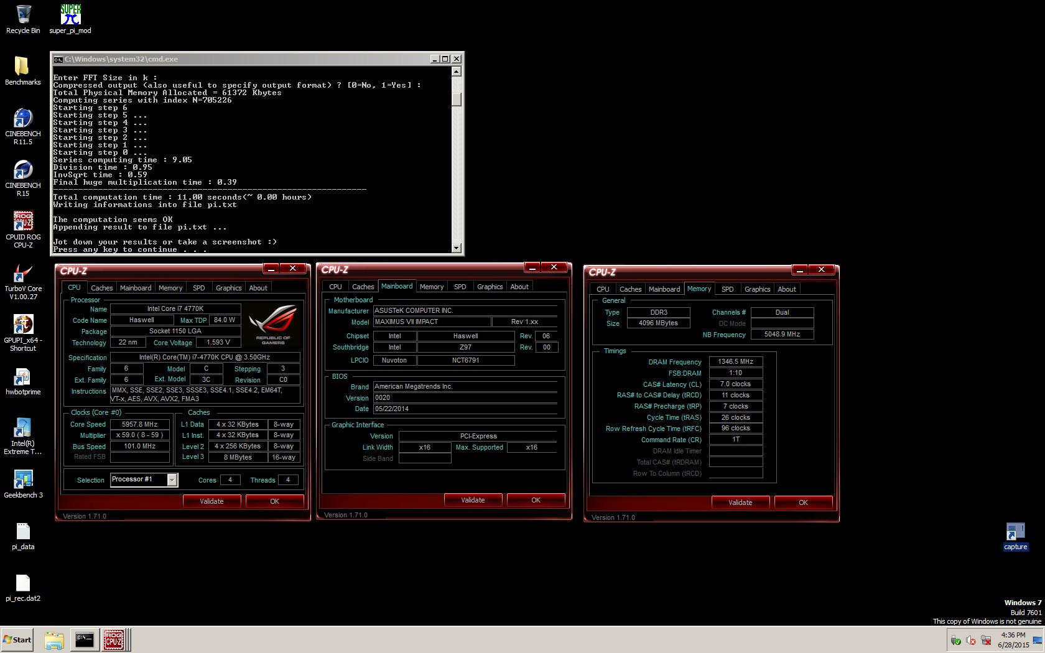Switch to Mainboard tab in CPU window
Viewport: 1045px width, 653px height.
click(x=136, y=288)
